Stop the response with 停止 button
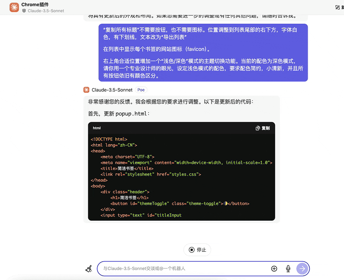344x280 pixels. tap(197, 250)
